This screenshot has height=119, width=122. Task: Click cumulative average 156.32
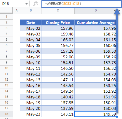pyautogui.click(x=96, y=68)
